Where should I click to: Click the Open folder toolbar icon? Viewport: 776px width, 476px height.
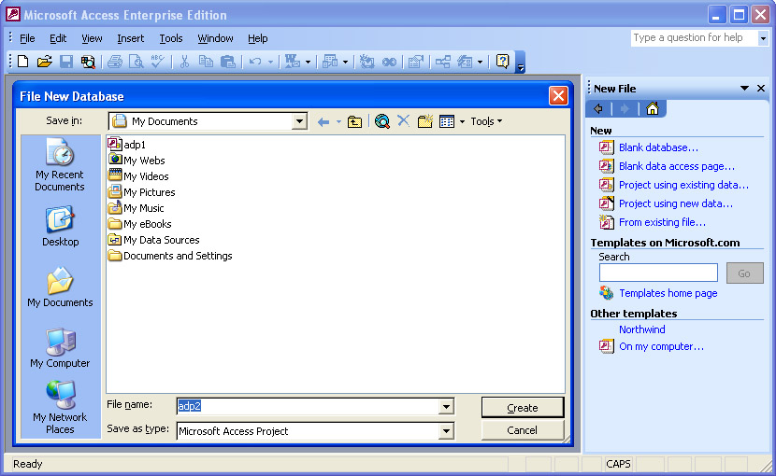pos(44,62)
